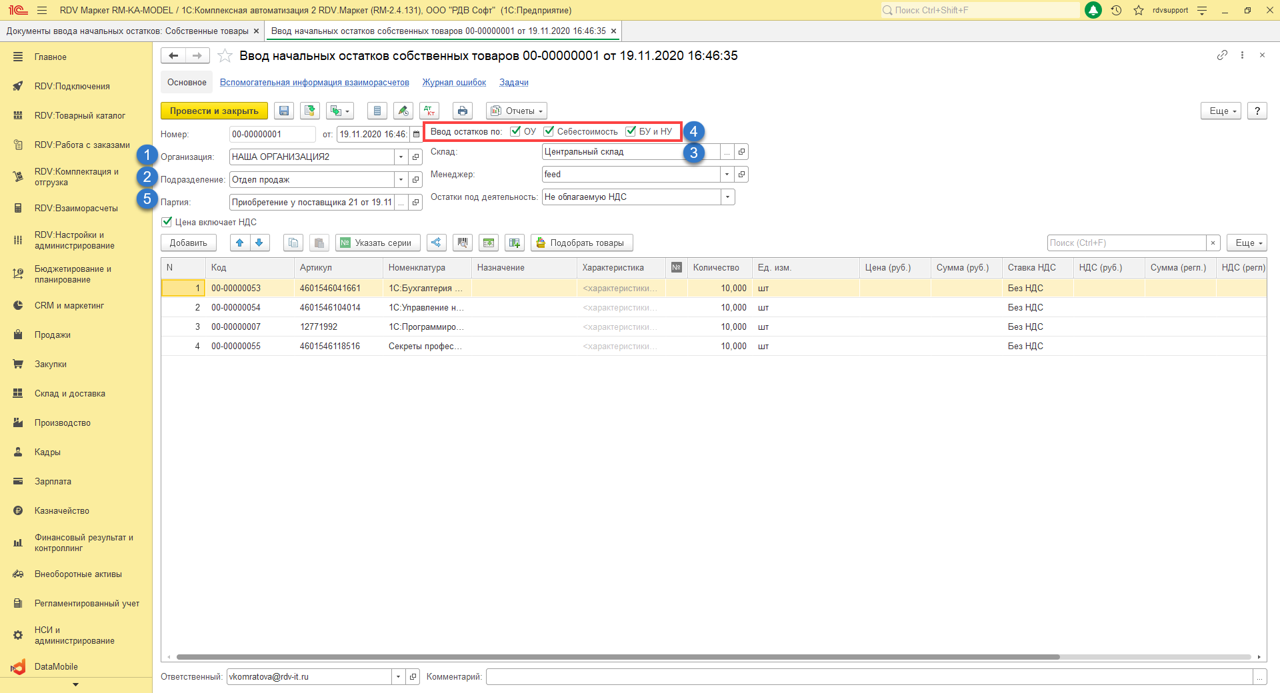The image size is (1280, 693).
Task: Switch to the Журнал ошибок tab
Action: (x=454, y=83)
